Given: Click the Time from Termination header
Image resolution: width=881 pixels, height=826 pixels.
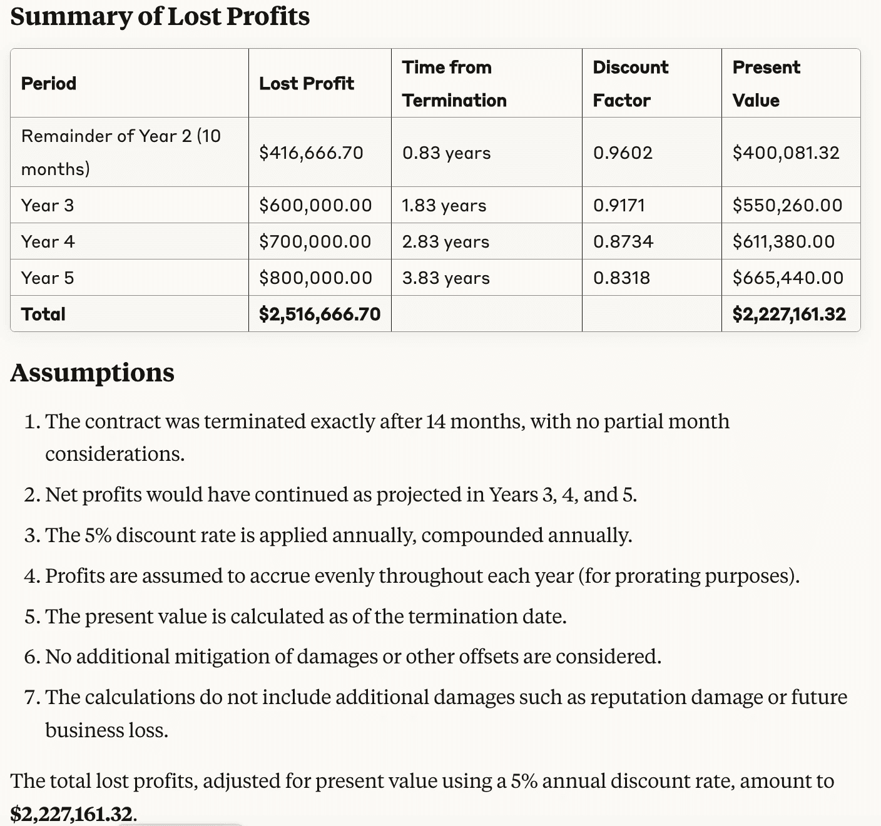Looking at the screenshot, I should 454,84.
